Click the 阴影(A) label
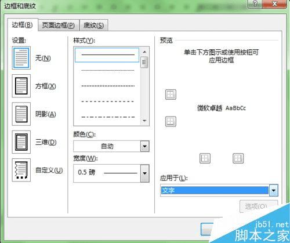Viewport: 290px width, 243px height. click(45, 114)
